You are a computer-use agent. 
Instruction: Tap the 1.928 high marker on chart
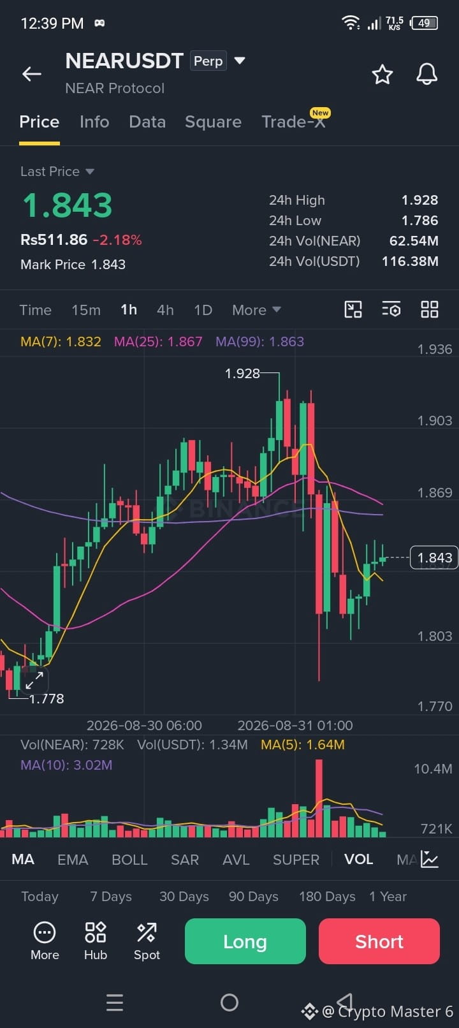point(242,373)
